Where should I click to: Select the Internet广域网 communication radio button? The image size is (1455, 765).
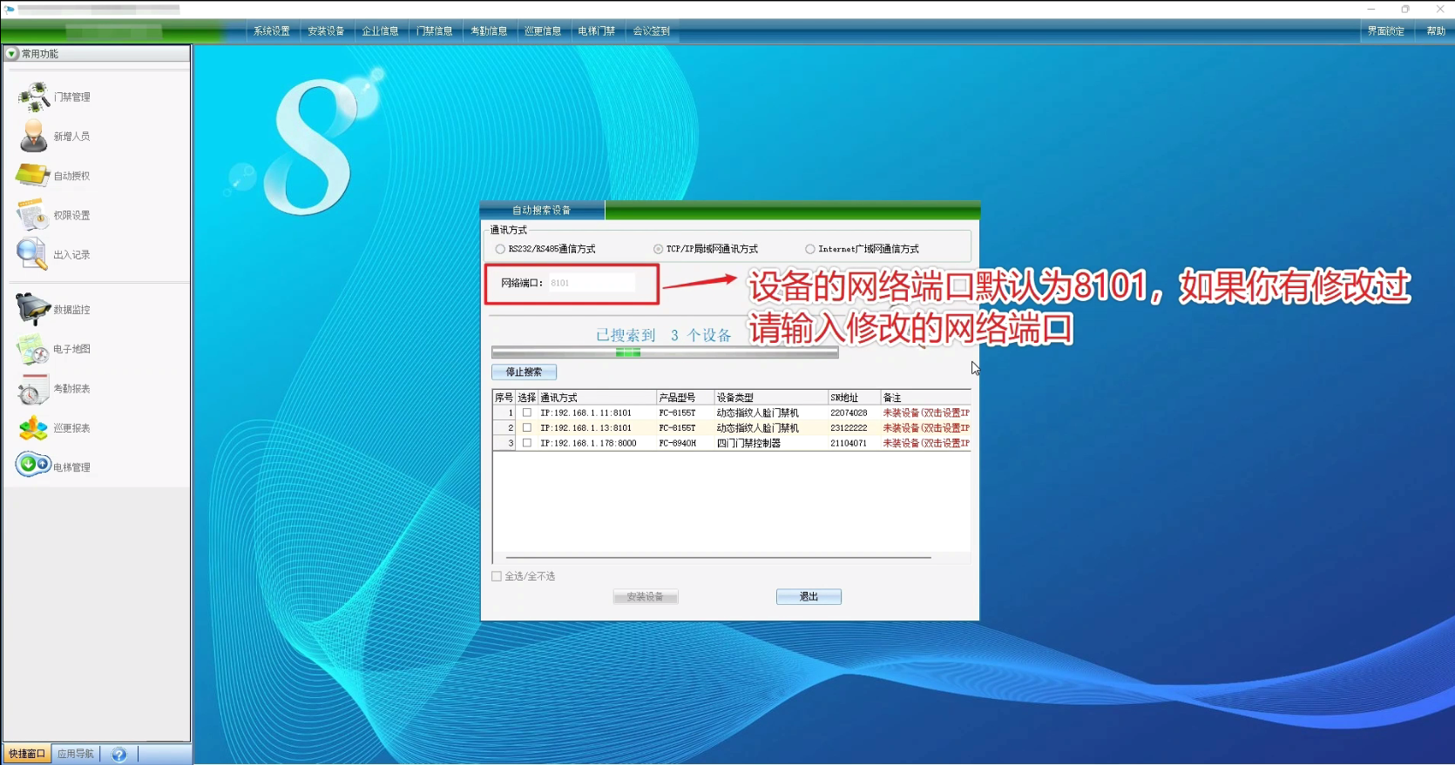pos(810,249)
